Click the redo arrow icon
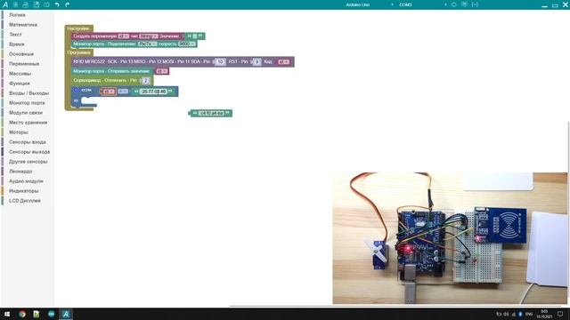570x320 pixels. coord(68,4)
